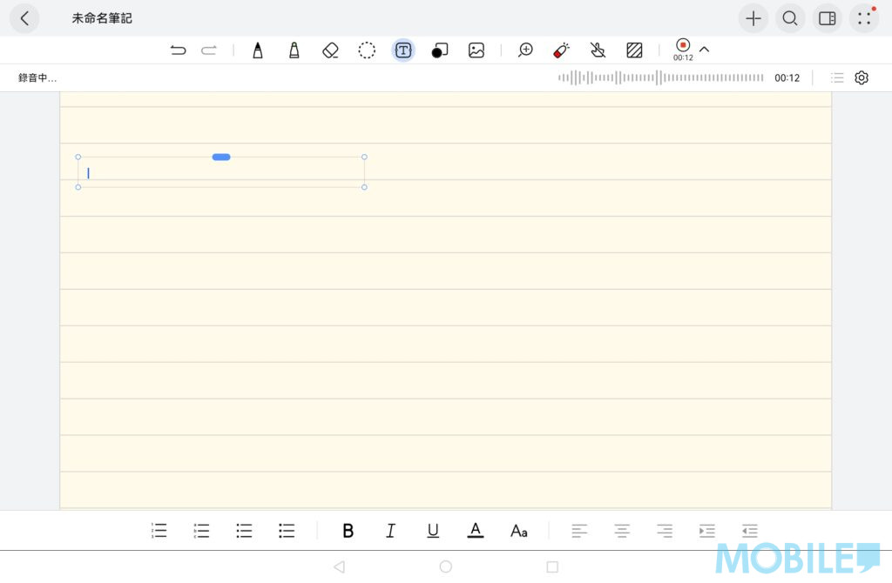Go back from 未命名筆記
This screenshot has width=892, height=583.
pos(24,18)
